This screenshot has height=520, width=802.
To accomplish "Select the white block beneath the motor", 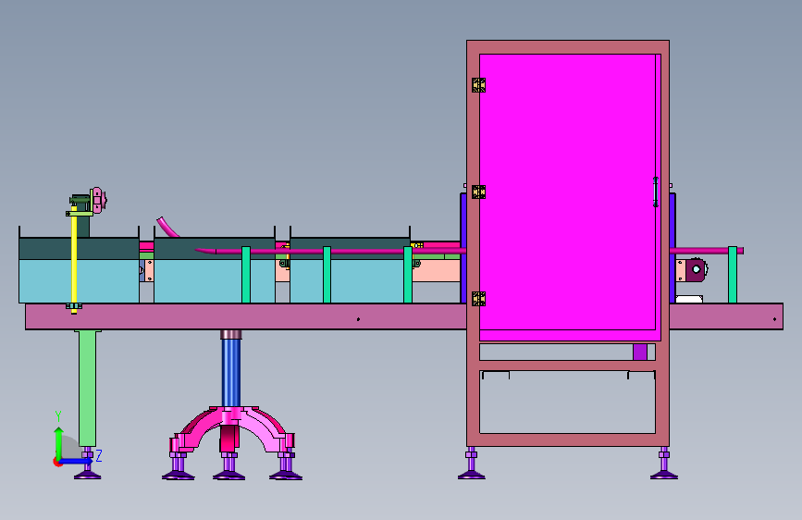I will pos(689,299).
